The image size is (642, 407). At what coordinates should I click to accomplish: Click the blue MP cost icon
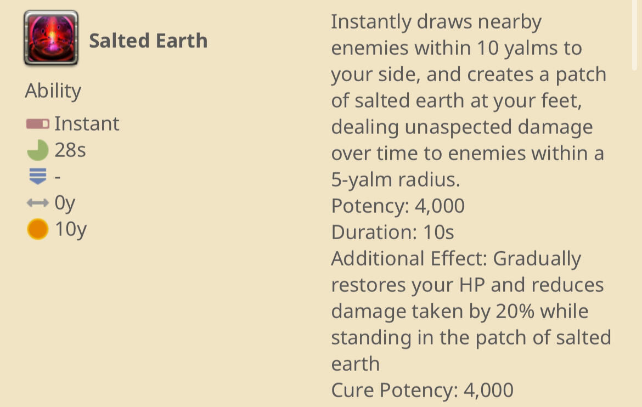(x=37, y=177)
